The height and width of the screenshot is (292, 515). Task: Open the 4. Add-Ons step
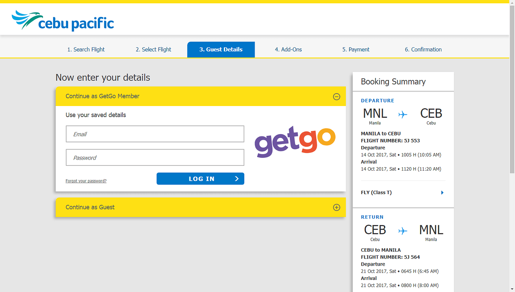click(x=288, y=50)
